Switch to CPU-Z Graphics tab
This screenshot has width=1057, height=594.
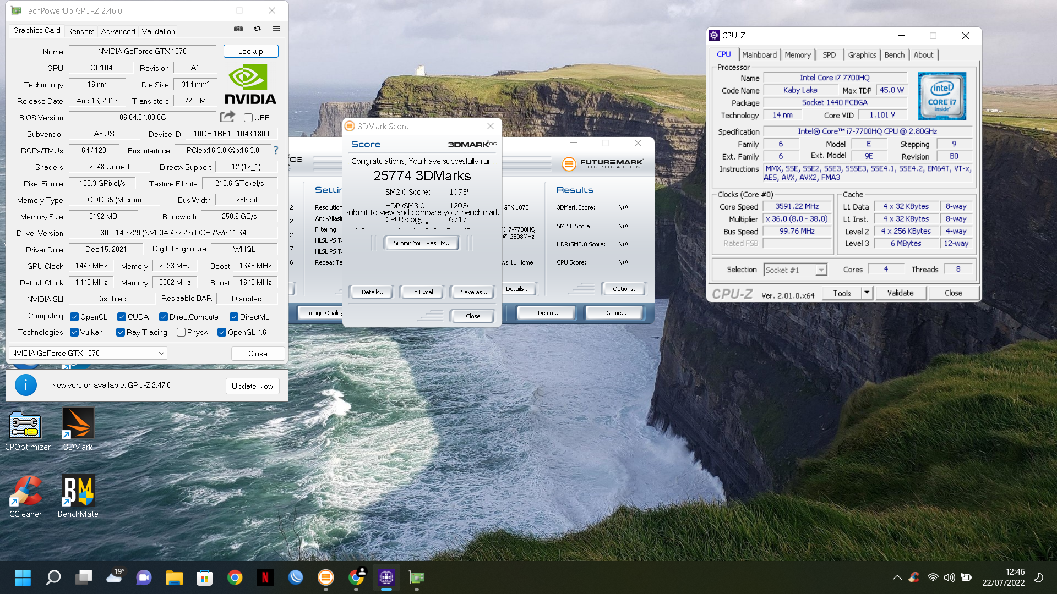[x=862, y=54]
